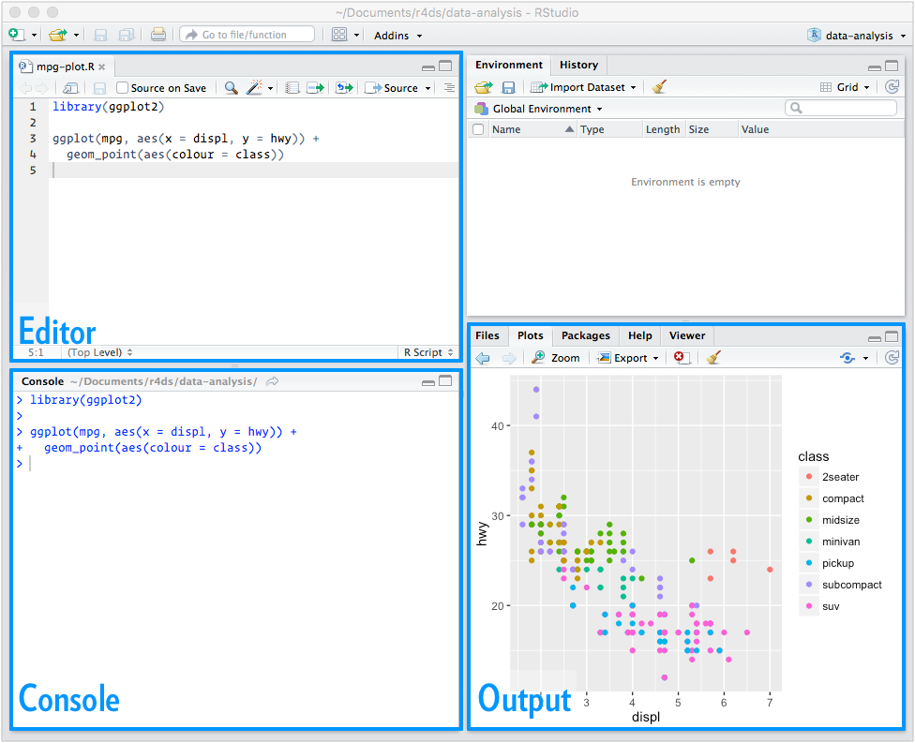Click the Publish plot icon
The height and width of the screenshot is (743, 915).
[847, 358]
